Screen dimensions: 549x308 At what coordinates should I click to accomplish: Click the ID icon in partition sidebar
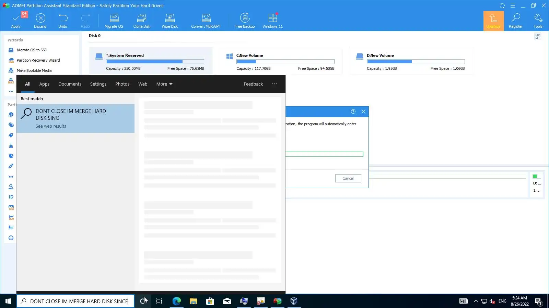(x=11, y=197)
